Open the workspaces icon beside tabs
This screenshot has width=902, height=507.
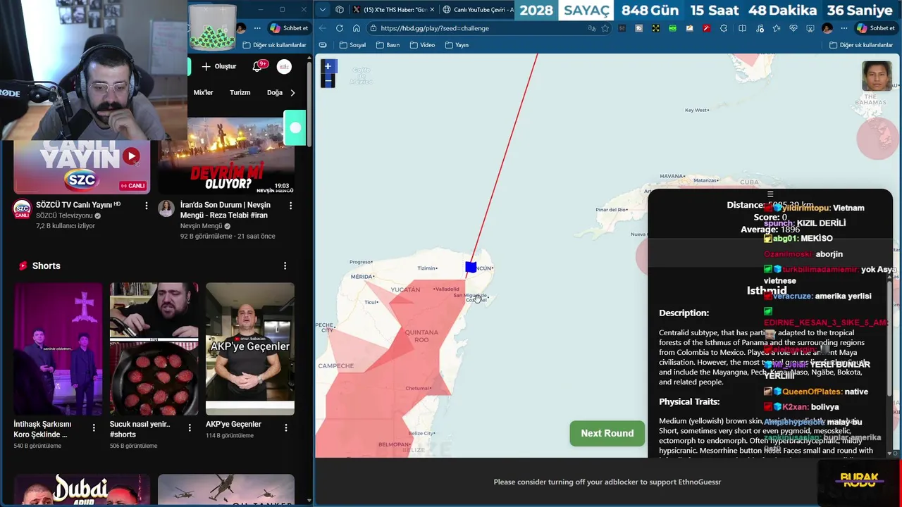340,10
